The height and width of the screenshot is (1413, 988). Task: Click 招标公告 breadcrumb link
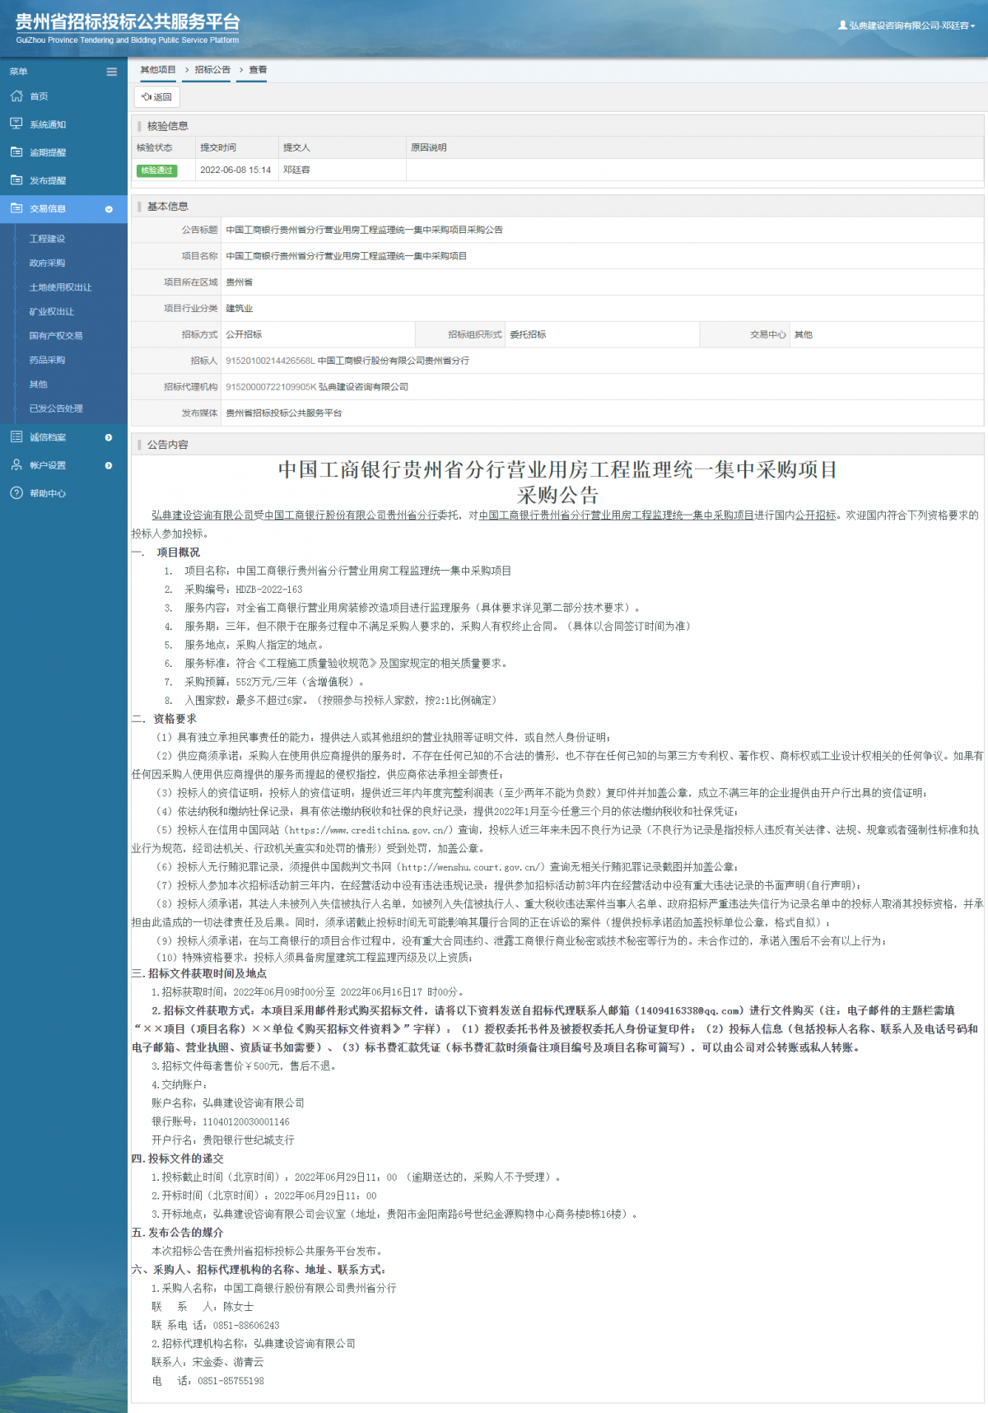(212, 70)
